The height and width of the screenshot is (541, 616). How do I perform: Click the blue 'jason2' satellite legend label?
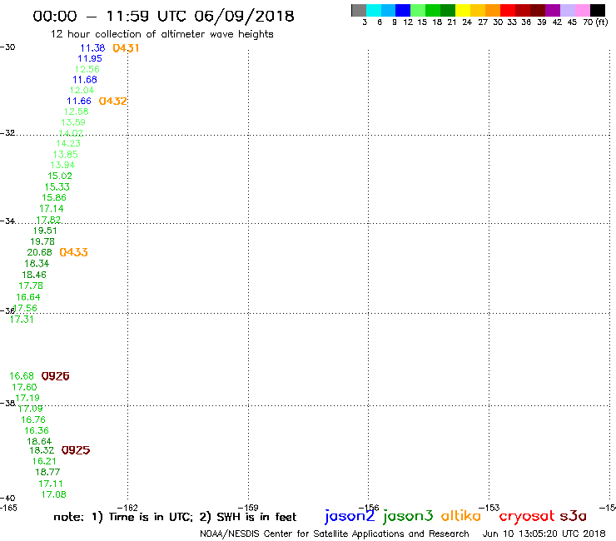click(x=350, y=516)
